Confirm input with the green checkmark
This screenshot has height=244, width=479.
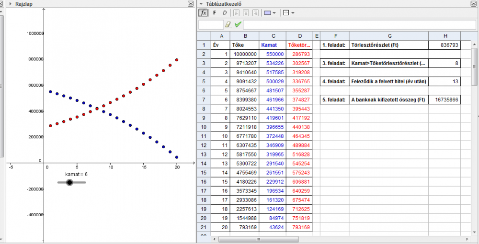(238, 24)
